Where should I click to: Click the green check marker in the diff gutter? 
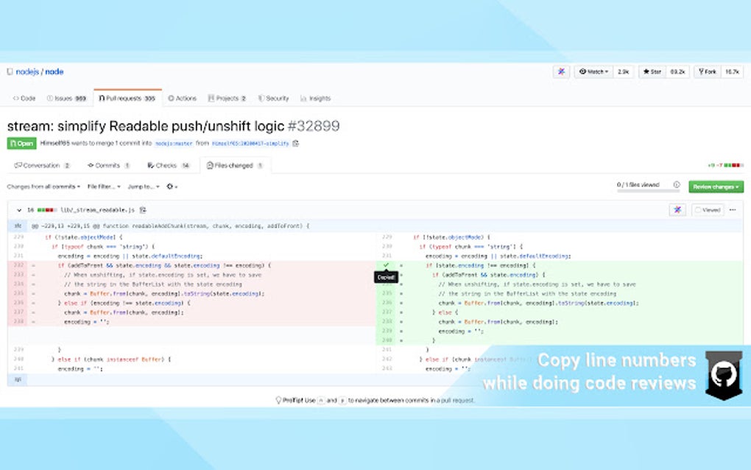pos(386,265)
